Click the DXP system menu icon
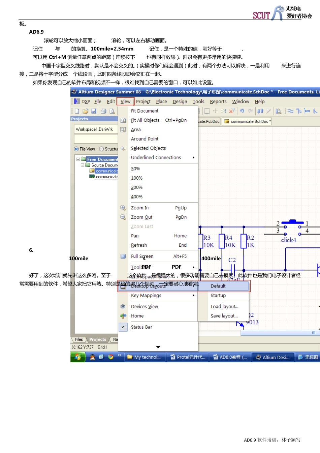Viewport: 320px width, 453px height. (77, 101)
